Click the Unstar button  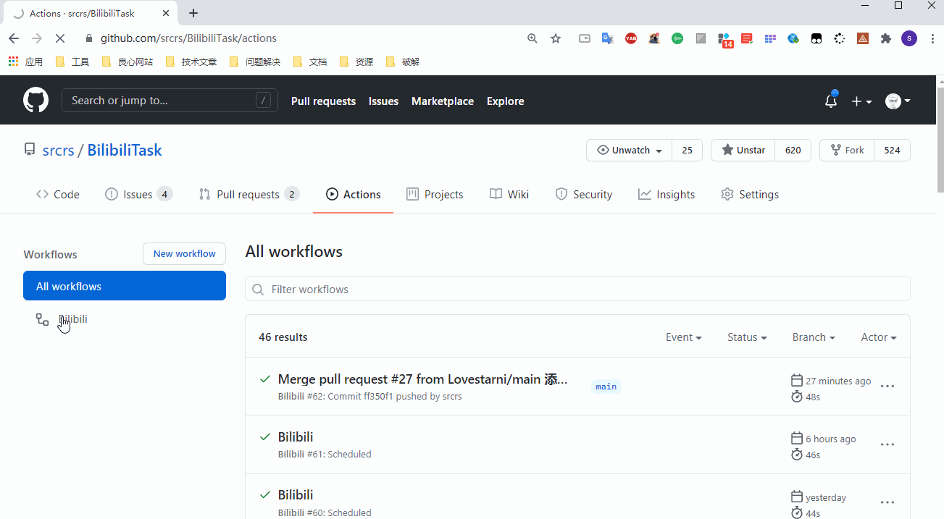743,151
